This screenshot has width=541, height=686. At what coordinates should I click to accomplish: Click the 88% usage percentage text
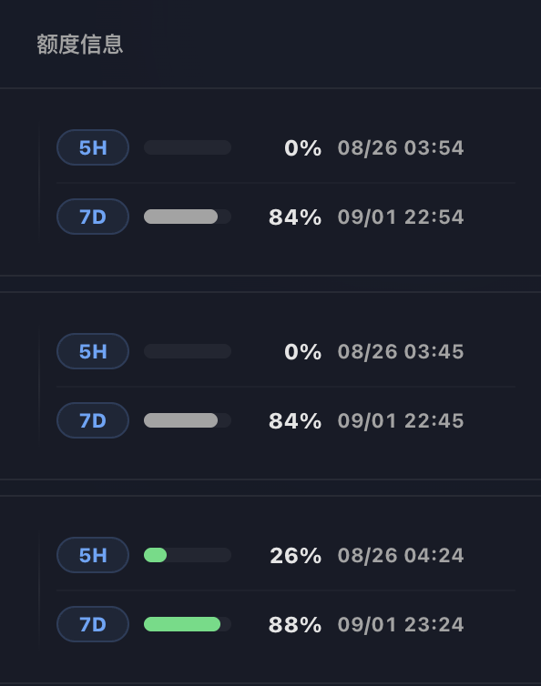coord(295,625)
